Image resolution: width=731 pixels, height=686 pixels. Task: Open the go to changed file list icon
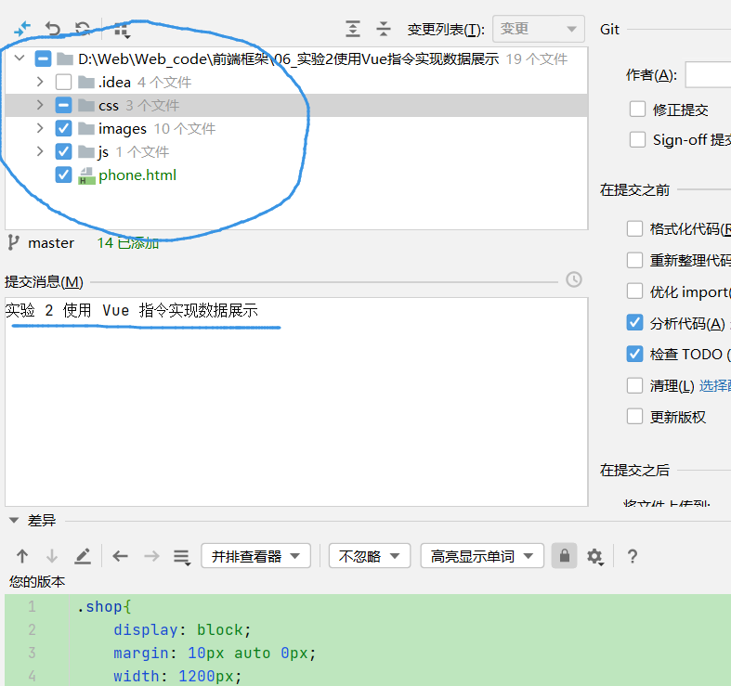click(182, 557)
